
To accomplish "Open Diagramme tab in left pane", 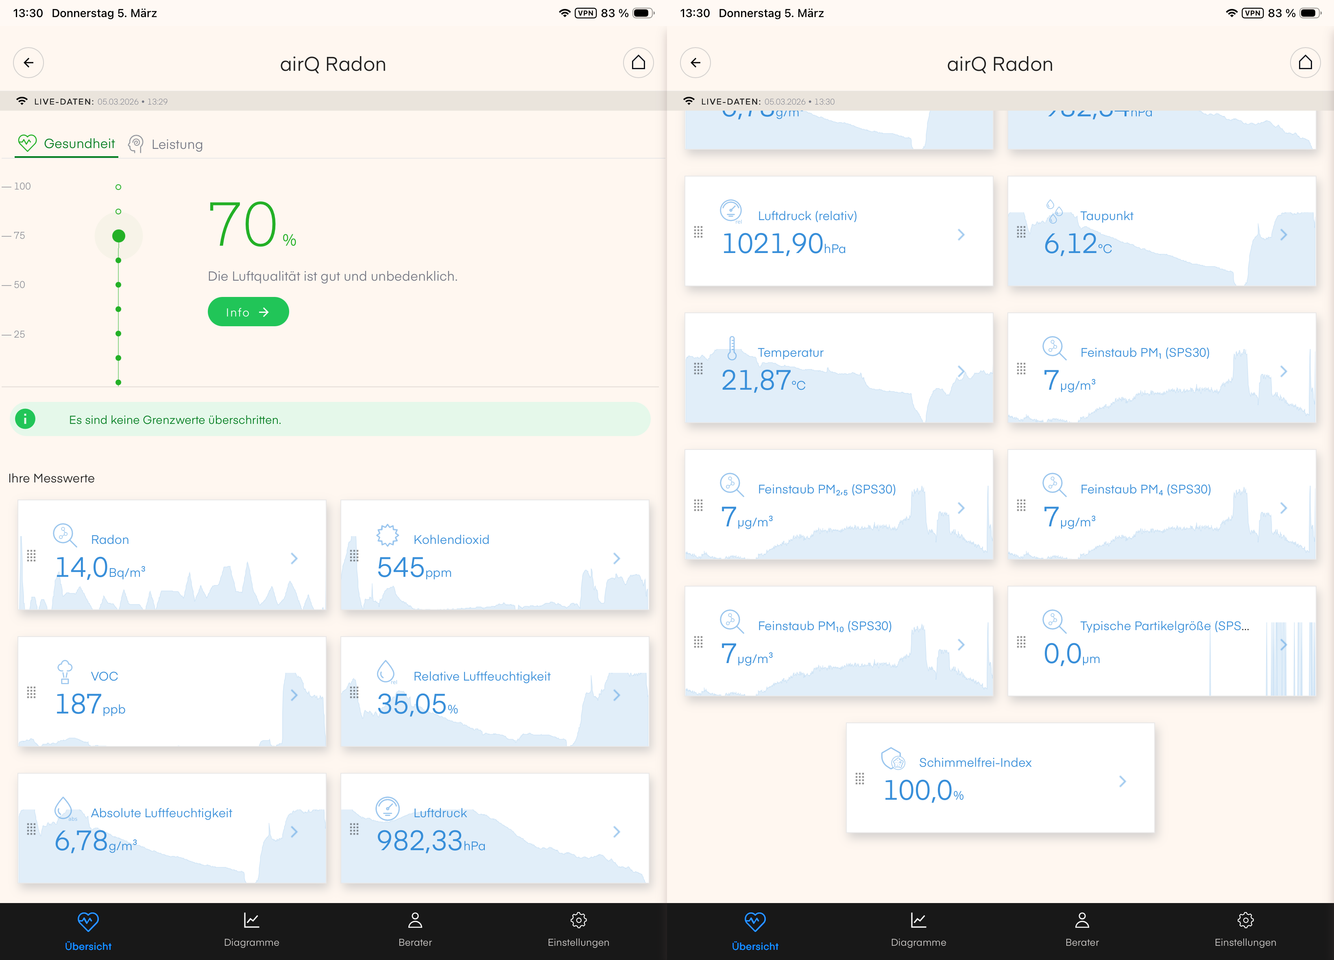I will pos(251,929).
